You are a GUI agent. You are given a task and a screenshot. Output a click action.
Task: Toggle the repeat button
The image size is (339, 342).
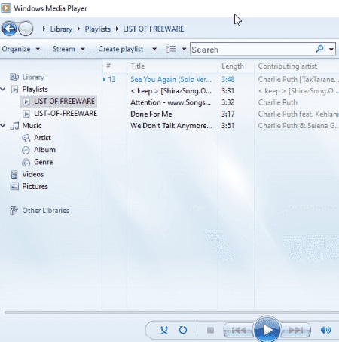[x=183, y=330]
